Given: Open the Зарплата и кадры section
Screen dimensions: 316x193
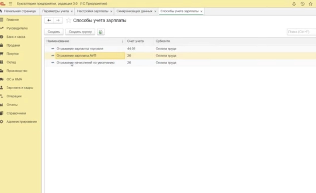Looking at the screenshot, I should pos(20,88).
